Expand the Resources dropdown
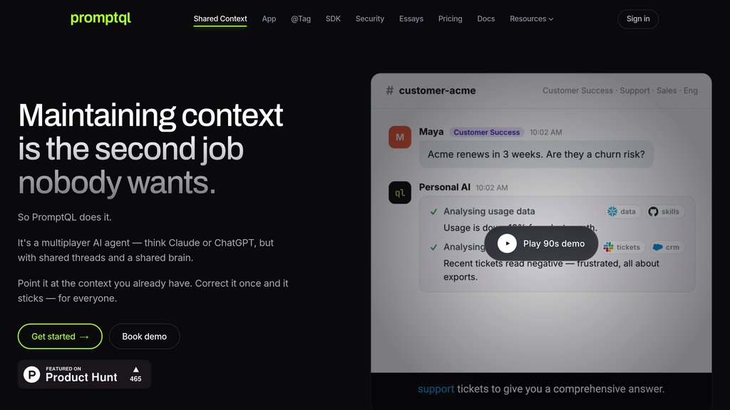Image resolution: width=730 pixels, height=410 pixels. [531, 19]
